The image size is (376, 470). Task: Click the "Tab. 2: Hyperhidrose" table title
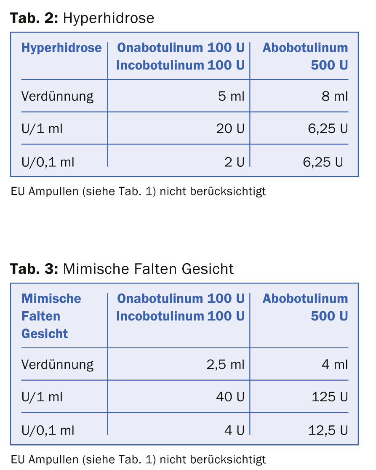[82, 18]
